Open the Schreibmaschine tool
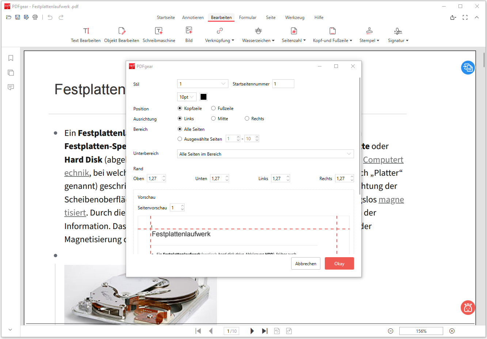Viewport: 487px width, 339px height. pos(159,35)
